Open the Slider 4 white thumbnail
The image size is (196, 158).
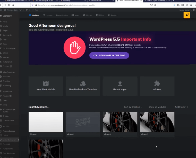pyautogui.click(x=46, y=122)
